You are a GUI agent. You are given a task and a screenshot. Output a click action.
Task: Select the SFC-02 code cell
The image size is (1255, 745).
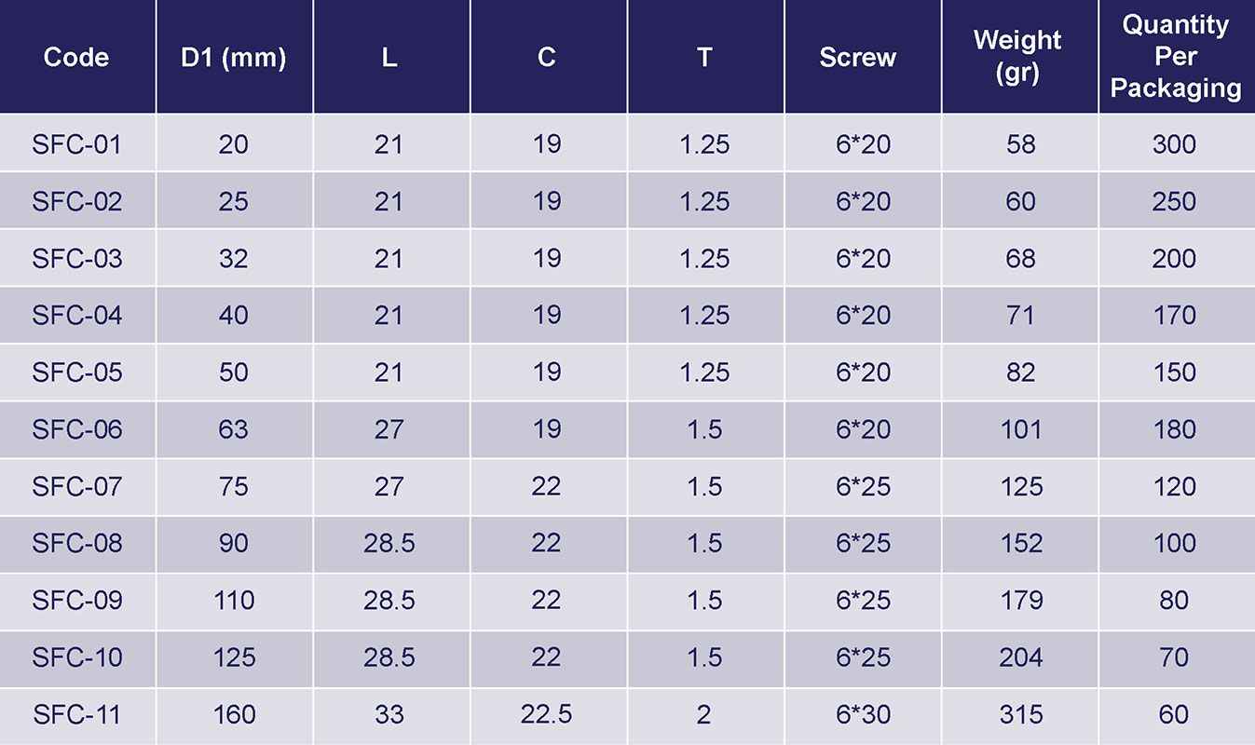point(76,201)
